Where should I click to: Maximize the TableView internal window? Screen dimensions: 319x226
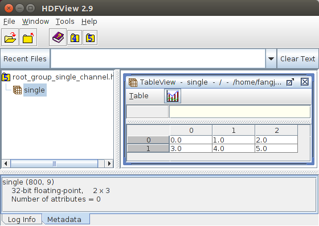point(290,82)
